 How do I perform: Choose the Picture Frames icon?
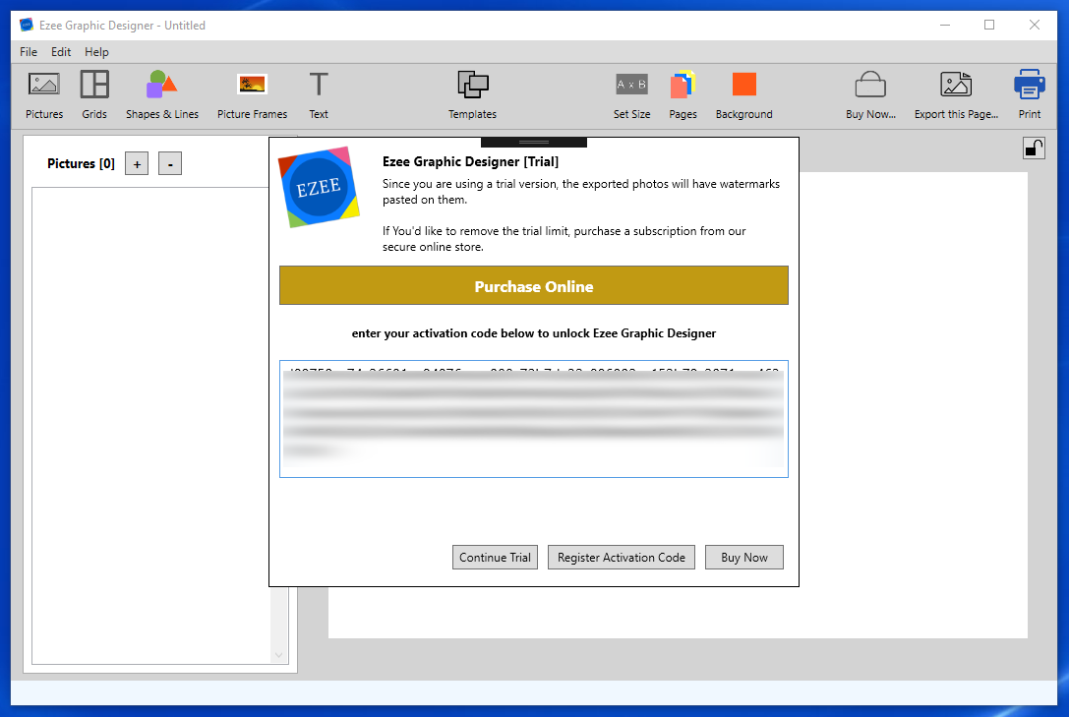click(252, 85)
